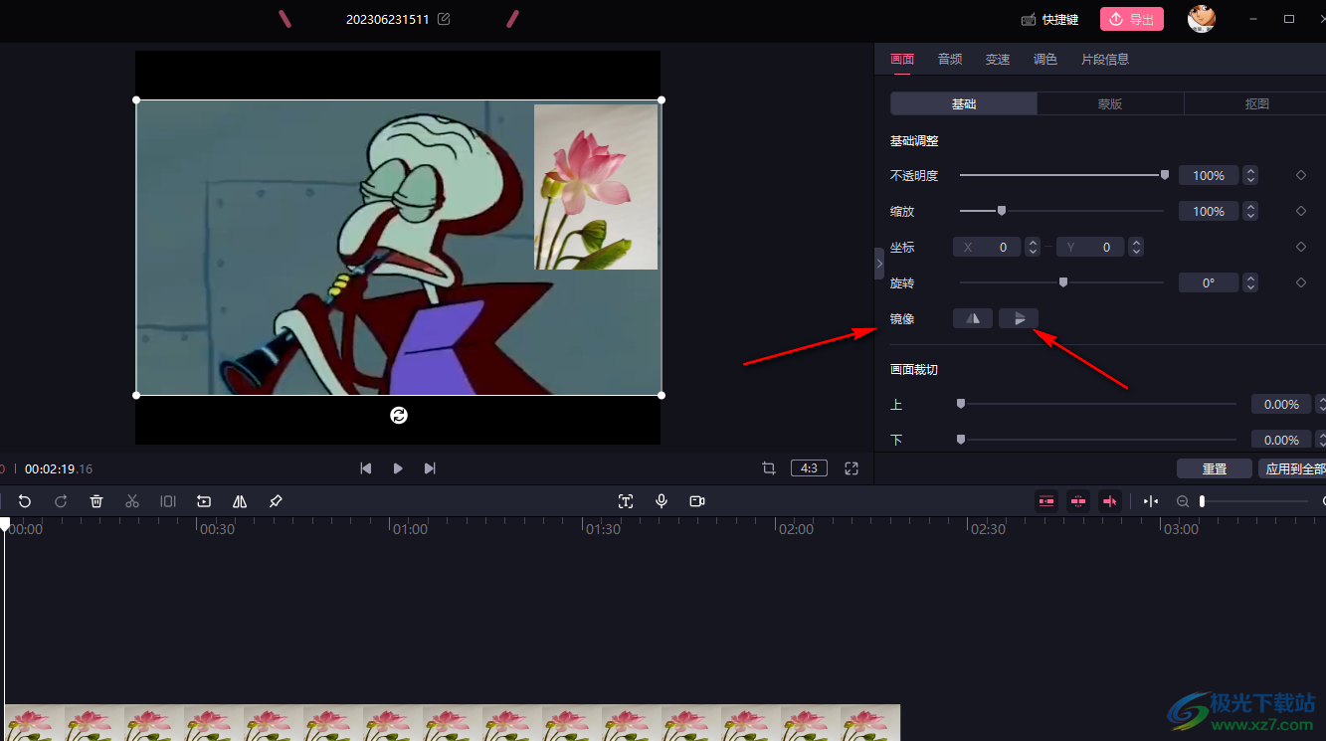Click the horizontal mirror button

(x=973, y=318)
